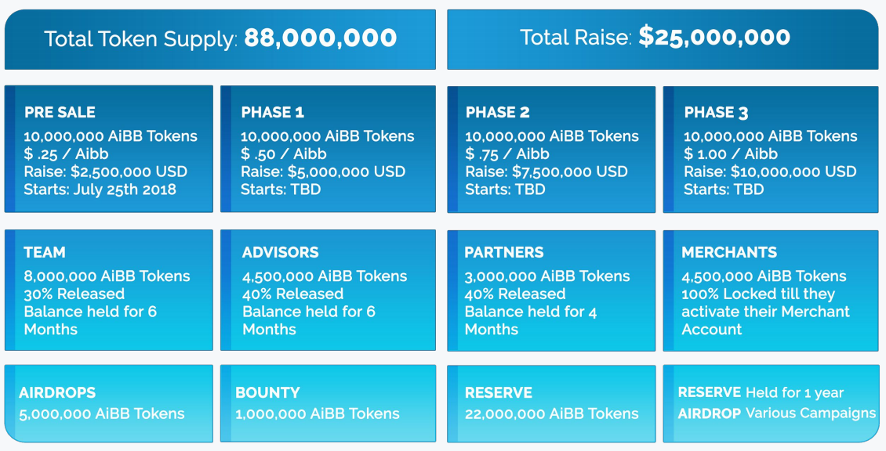Open the RESERVE 22,000,000 tokens card
This screenshot has height=451, width=886.
pyautogui.click(x=551, y=403)
